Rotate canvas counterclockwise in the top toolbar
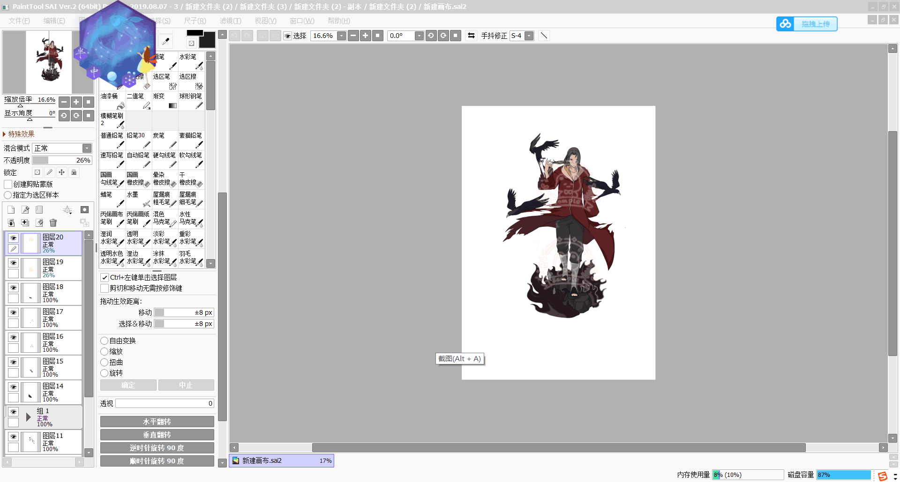Screen dimensions: 900x482 coord(431,36)
